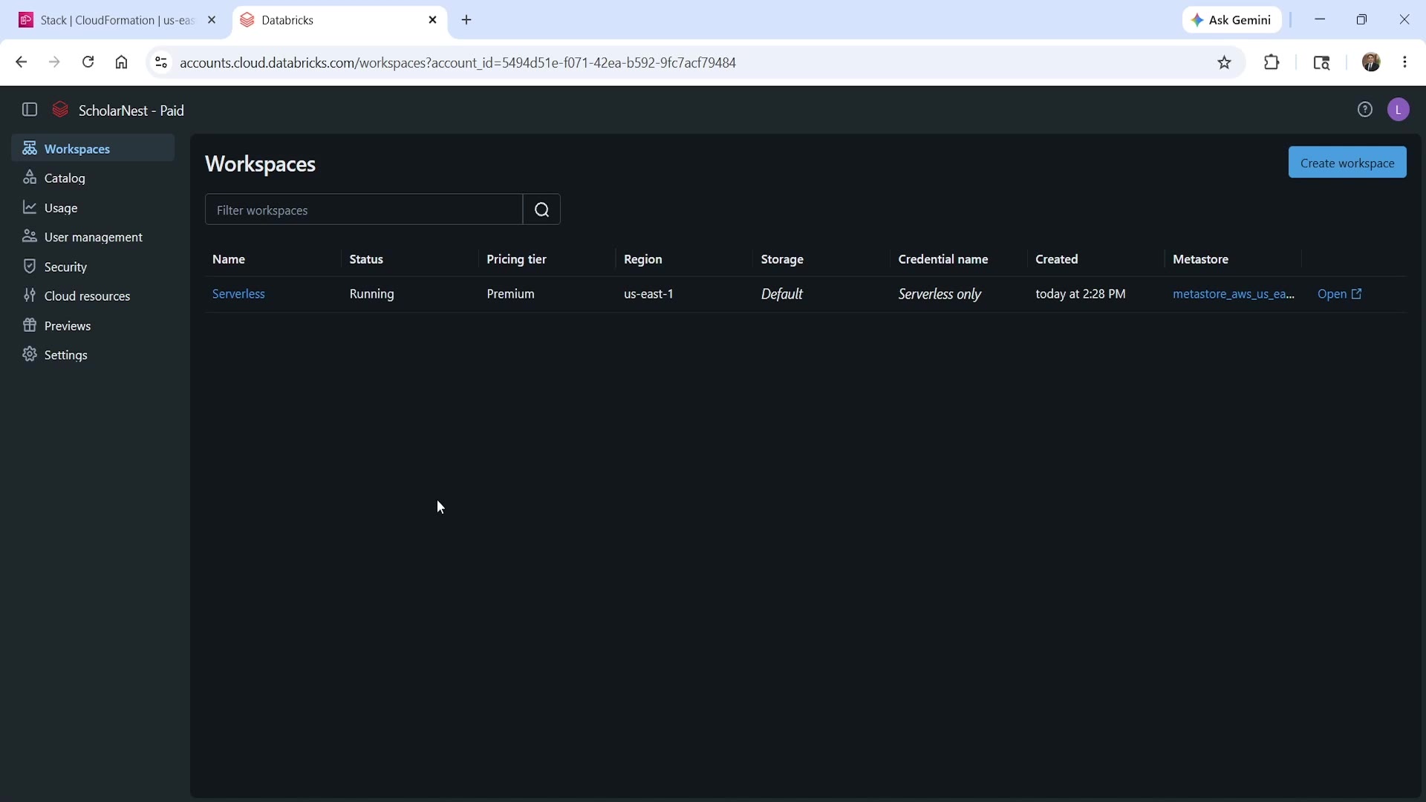
Task: Click the Workspaces page heading
Action: point(261,164)
